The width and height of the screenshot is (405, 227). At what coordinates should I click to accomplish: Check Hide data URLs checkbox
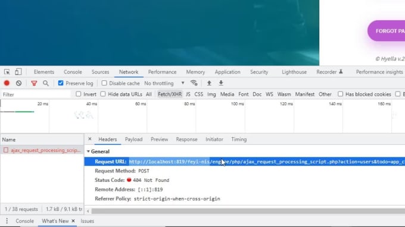(x=103, y=94)
